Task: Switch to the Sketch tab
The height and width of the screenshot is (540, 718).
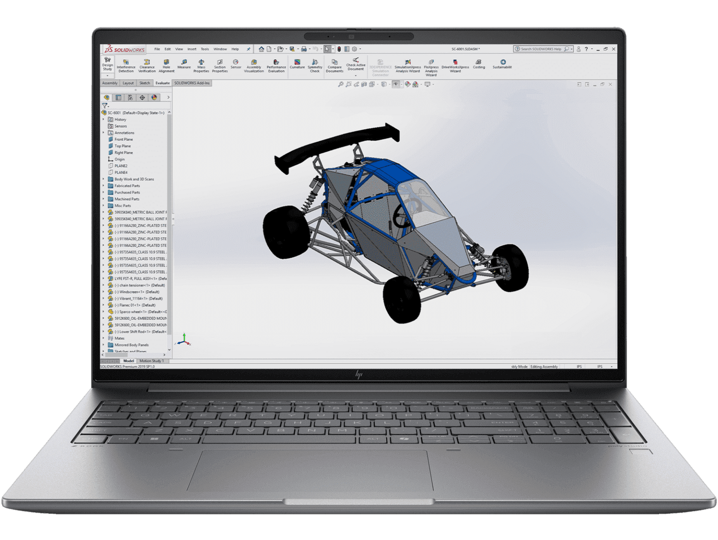Action: click(145, 83)
